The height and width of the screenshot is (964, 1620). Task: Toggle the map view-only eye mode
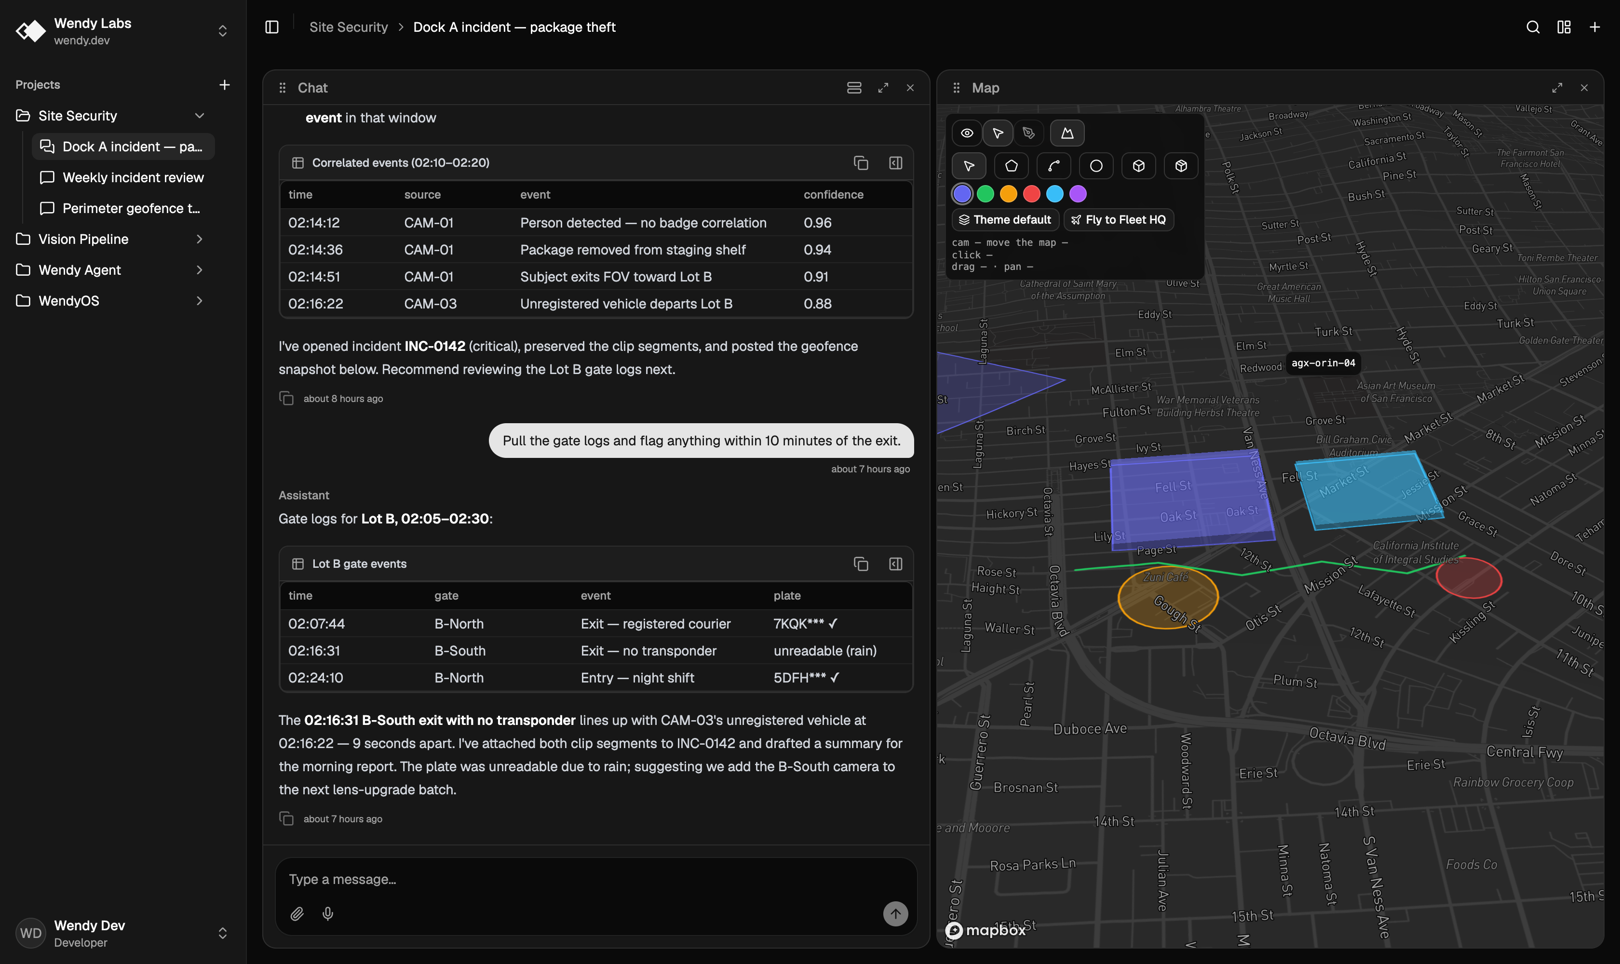tap(967, 133)
